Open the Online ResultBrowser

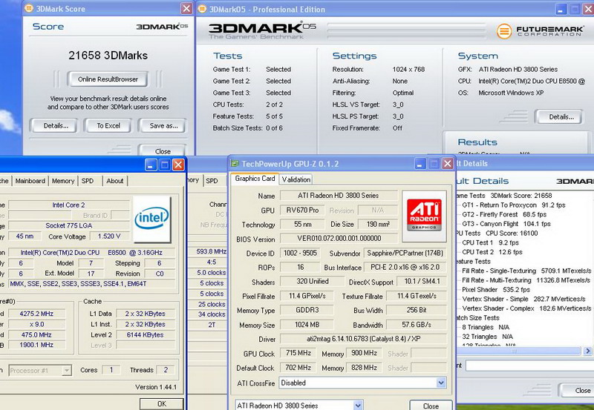[x=108, y=79]
